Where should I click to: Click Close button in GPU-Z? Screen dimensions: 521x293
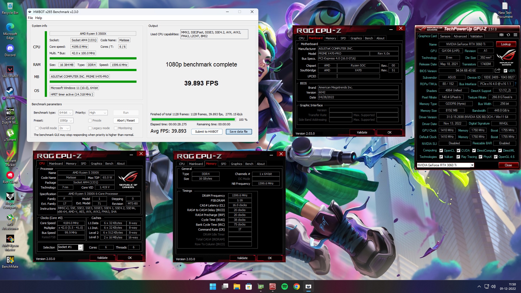click(x=508, y=165)
